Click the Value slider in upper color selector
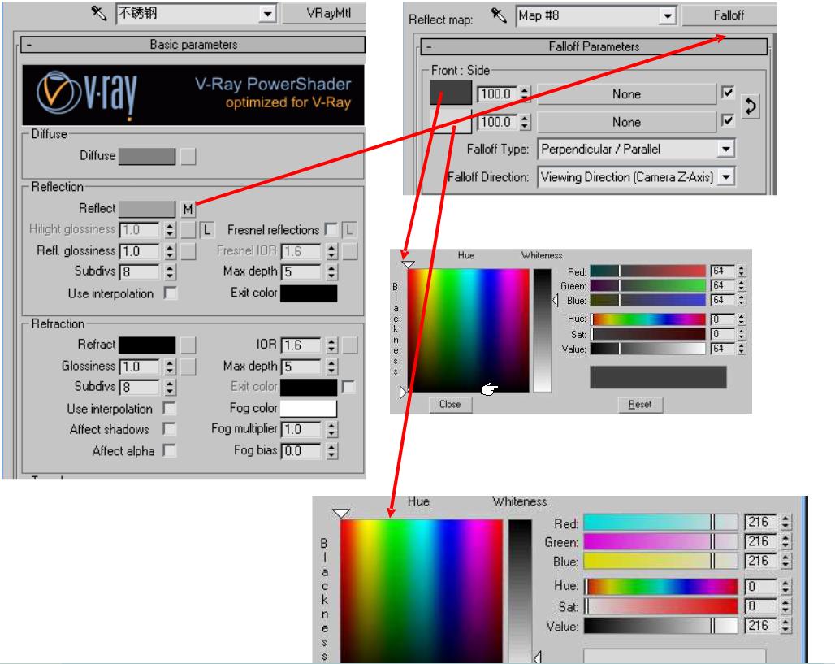Image resolution: width=835 pixels, height=664 pixels. point(647,349)
